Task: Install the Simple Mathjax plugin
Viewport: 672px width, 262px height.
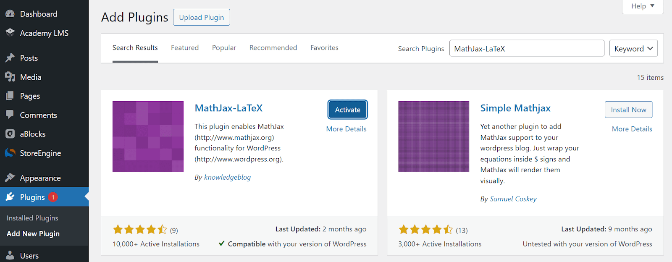Action: point(628,110)
